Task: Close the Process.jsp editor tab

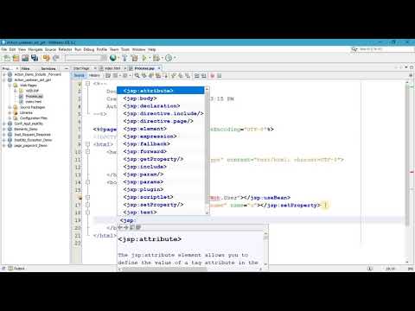Action: tap(159, 68)
